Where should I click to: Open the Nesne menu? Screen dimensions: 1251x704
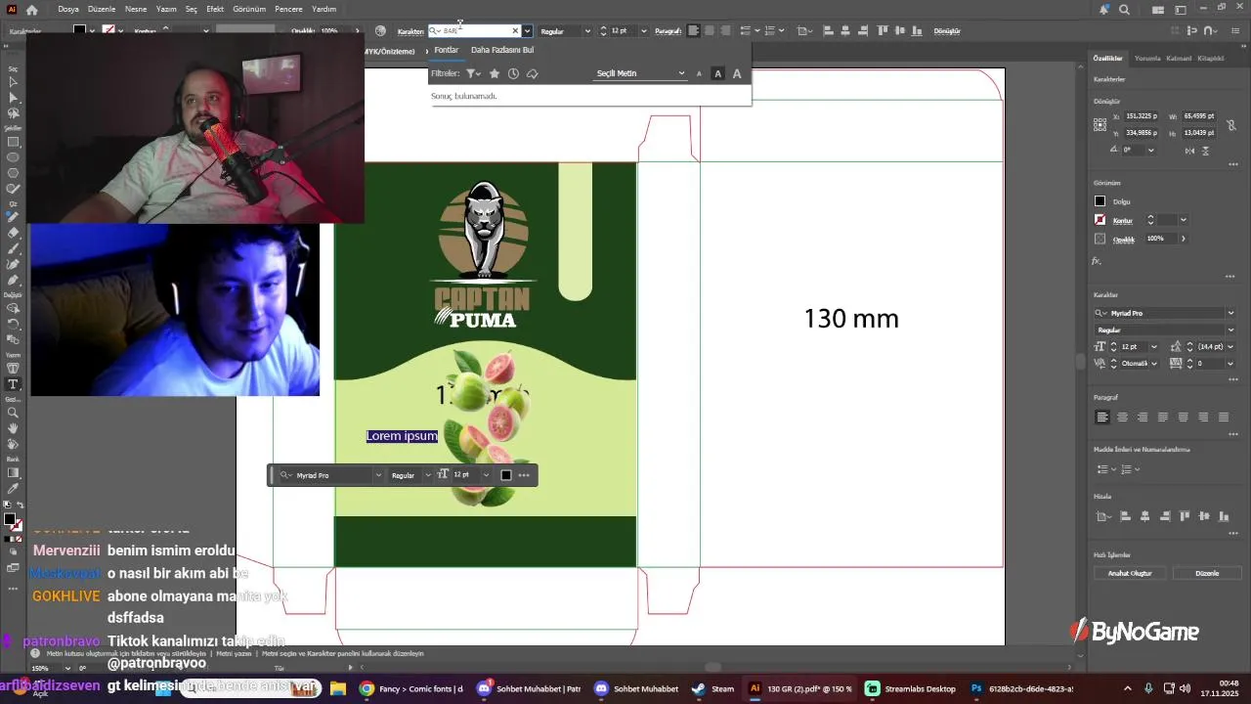(136, 9)
